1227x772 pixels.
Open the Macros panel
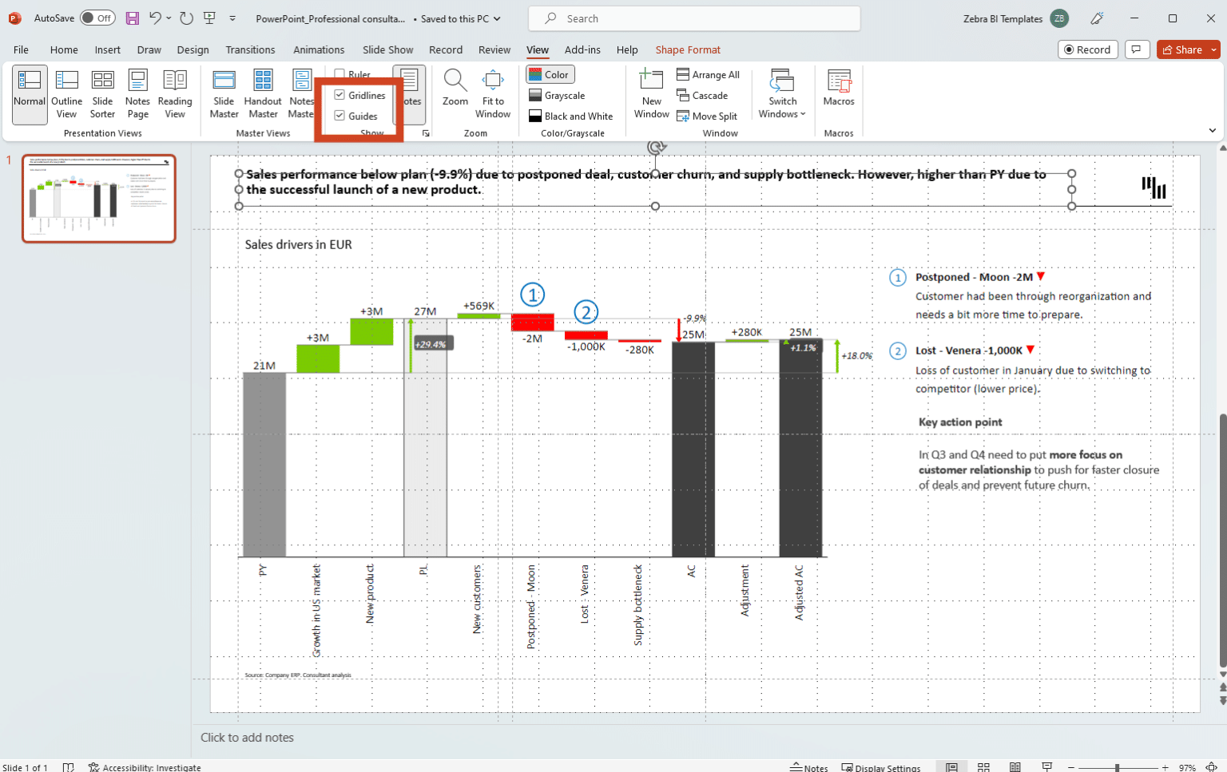tap(838, 93)
